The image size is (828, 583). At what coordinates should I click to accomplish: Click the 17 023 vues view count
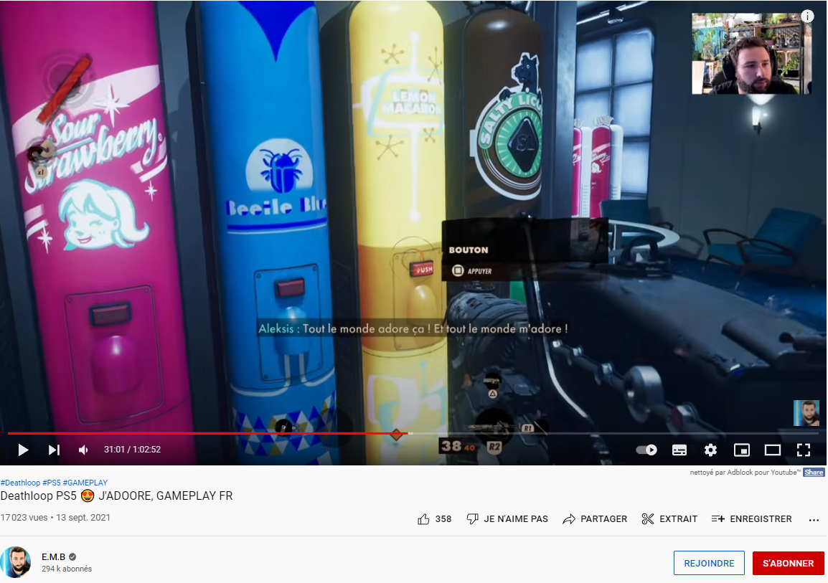click(x=24, y=518)
